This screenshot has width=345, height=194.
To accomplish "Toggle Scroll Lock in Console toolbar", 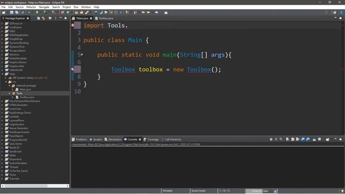I will (x=293, y=139).
